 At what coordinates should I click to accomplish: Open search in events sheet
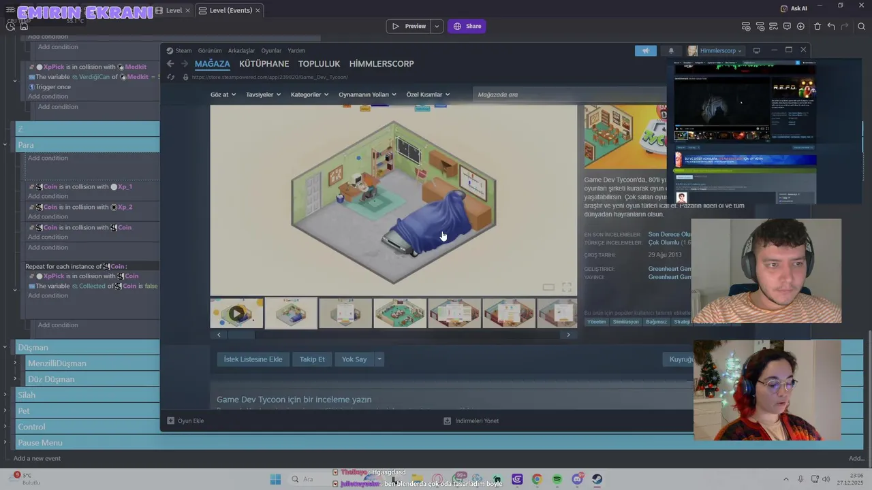[x=862, y=27]
